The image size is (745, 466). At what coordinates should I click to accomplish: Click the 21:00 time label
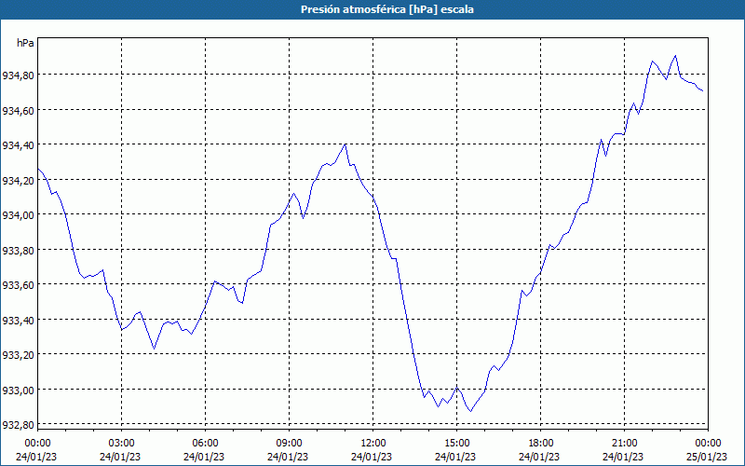click(624, 444)
